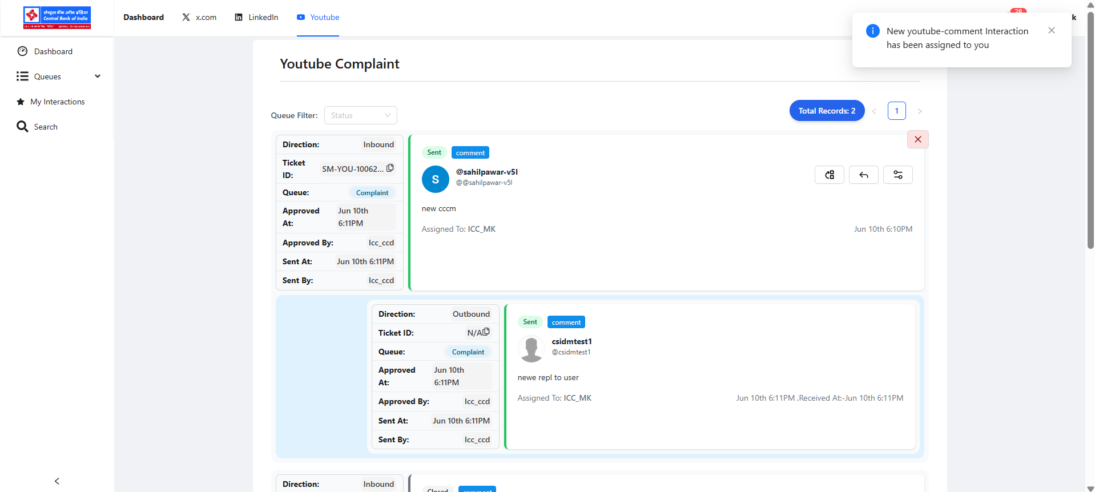
Task: Collapse the sidebar with left chevron
Action: [57, 481]
